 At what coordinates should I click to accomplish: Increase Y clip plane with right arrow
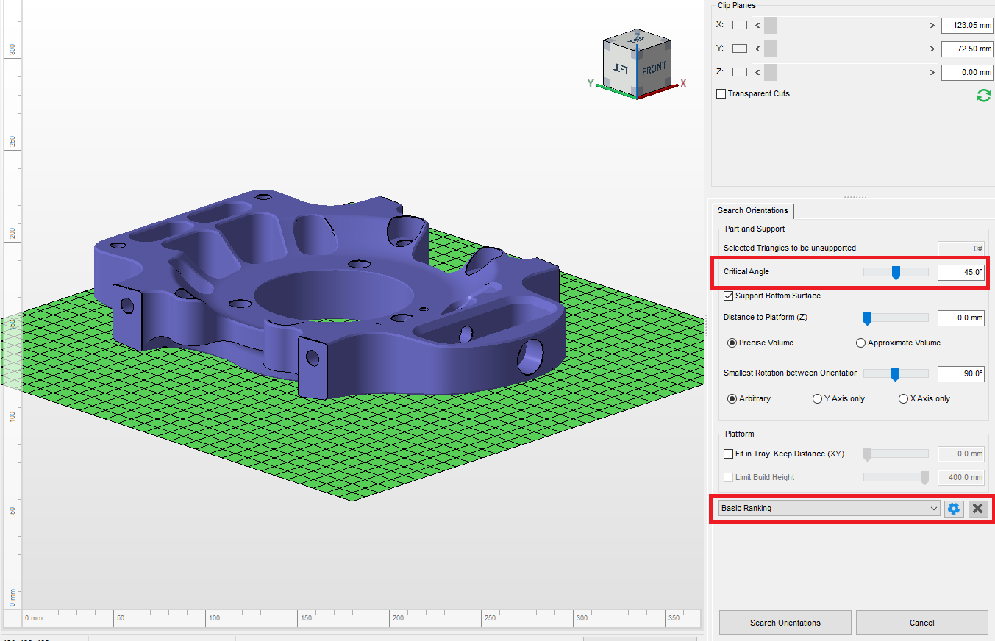(932, 49)
